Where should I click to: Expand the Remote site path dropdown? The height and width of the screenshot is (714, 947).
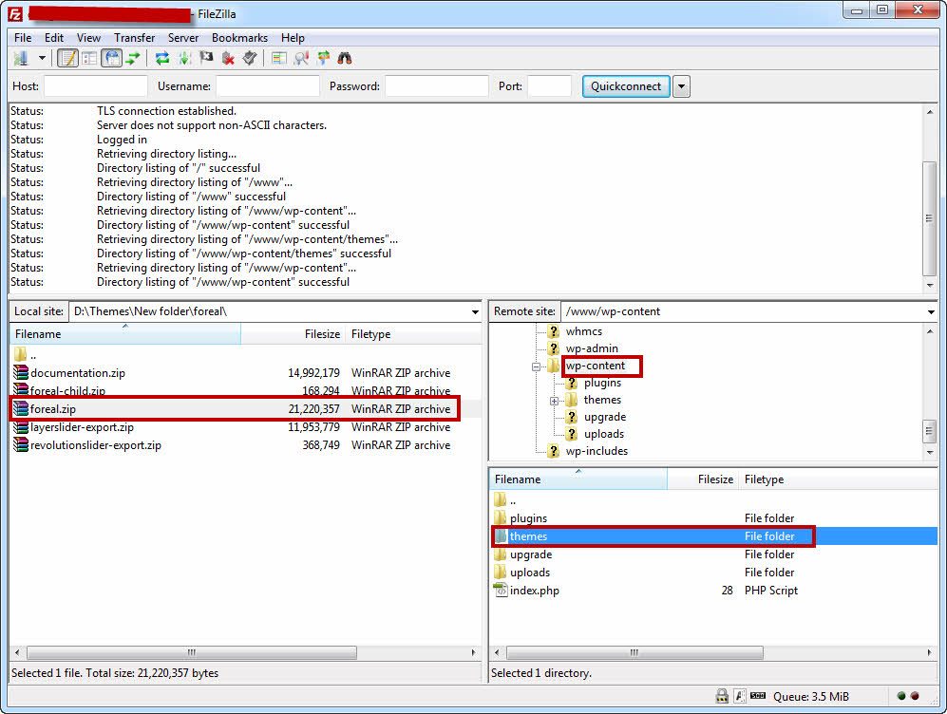(931, 311)
